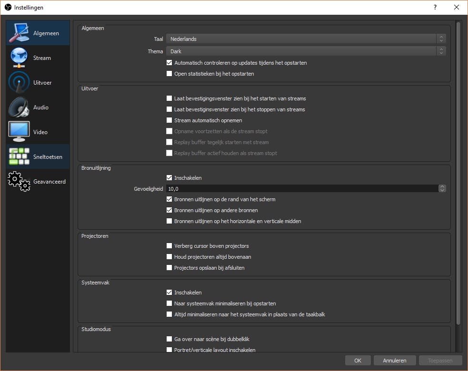Select the Video monitor icon

tap(19, 132)
